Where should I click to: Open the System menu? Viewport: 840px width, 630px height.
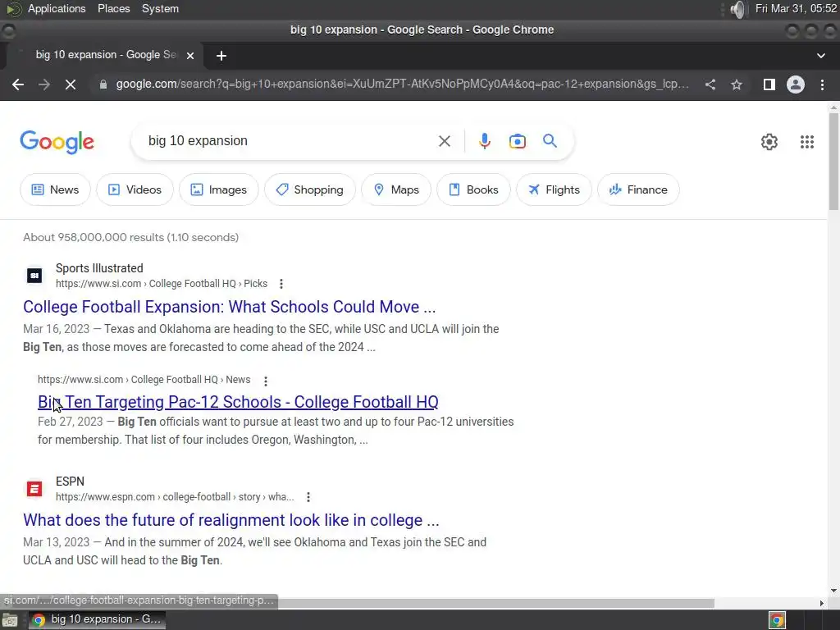(x=160, y=8)
